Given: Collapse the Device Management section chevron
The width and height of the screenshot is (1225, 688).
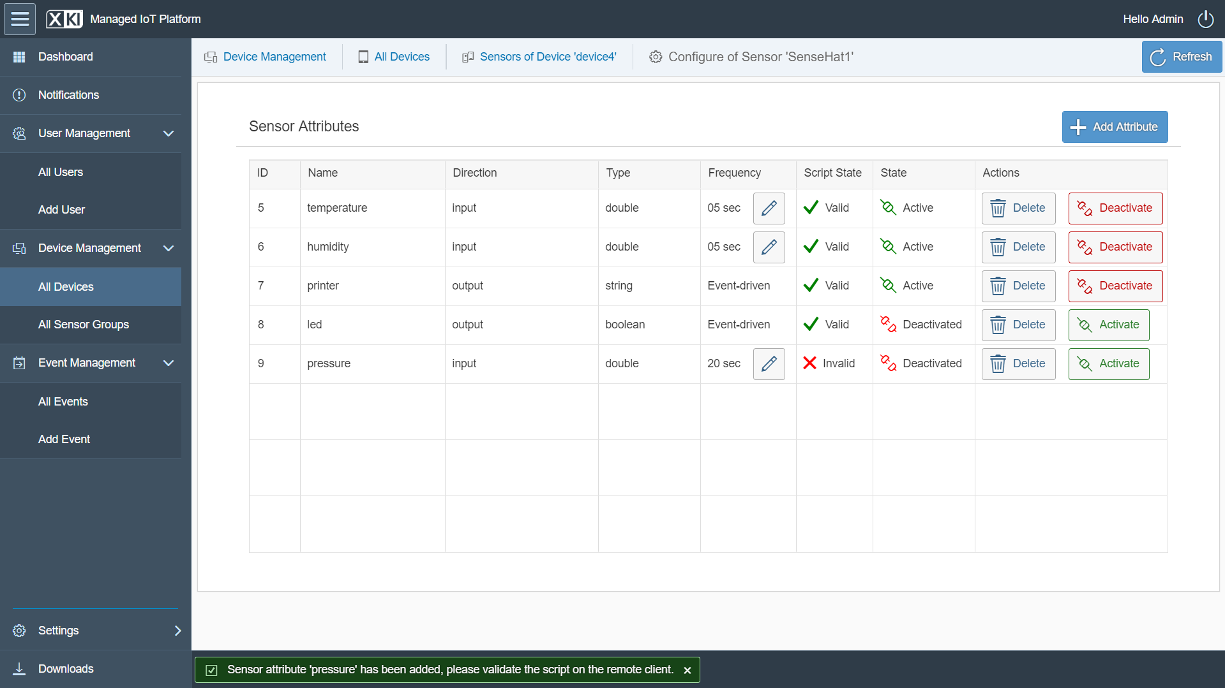Looking at the screenshot, I should 169,248.
